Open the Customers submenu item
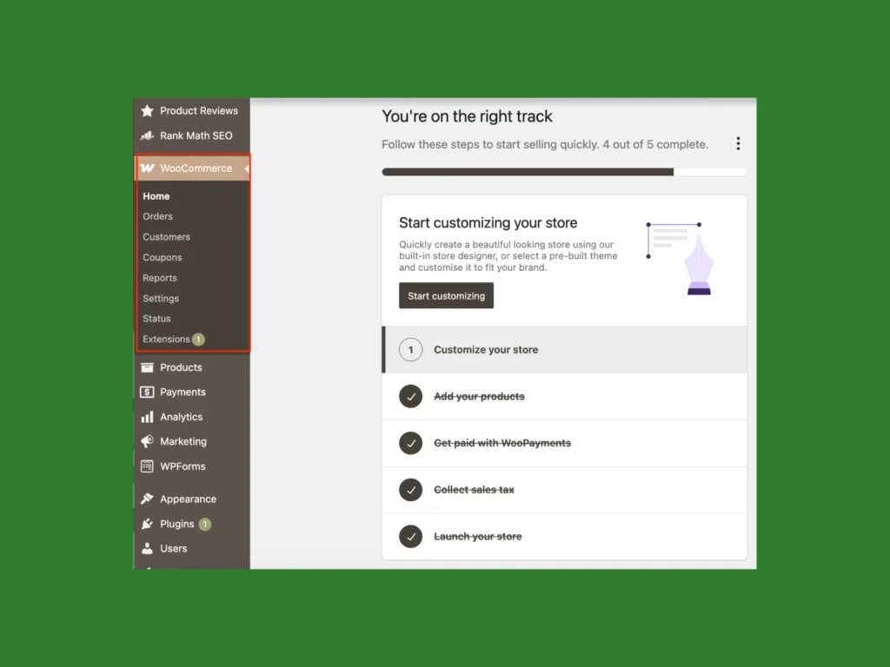This screenshot has height=667, width=890. (166, 237)
